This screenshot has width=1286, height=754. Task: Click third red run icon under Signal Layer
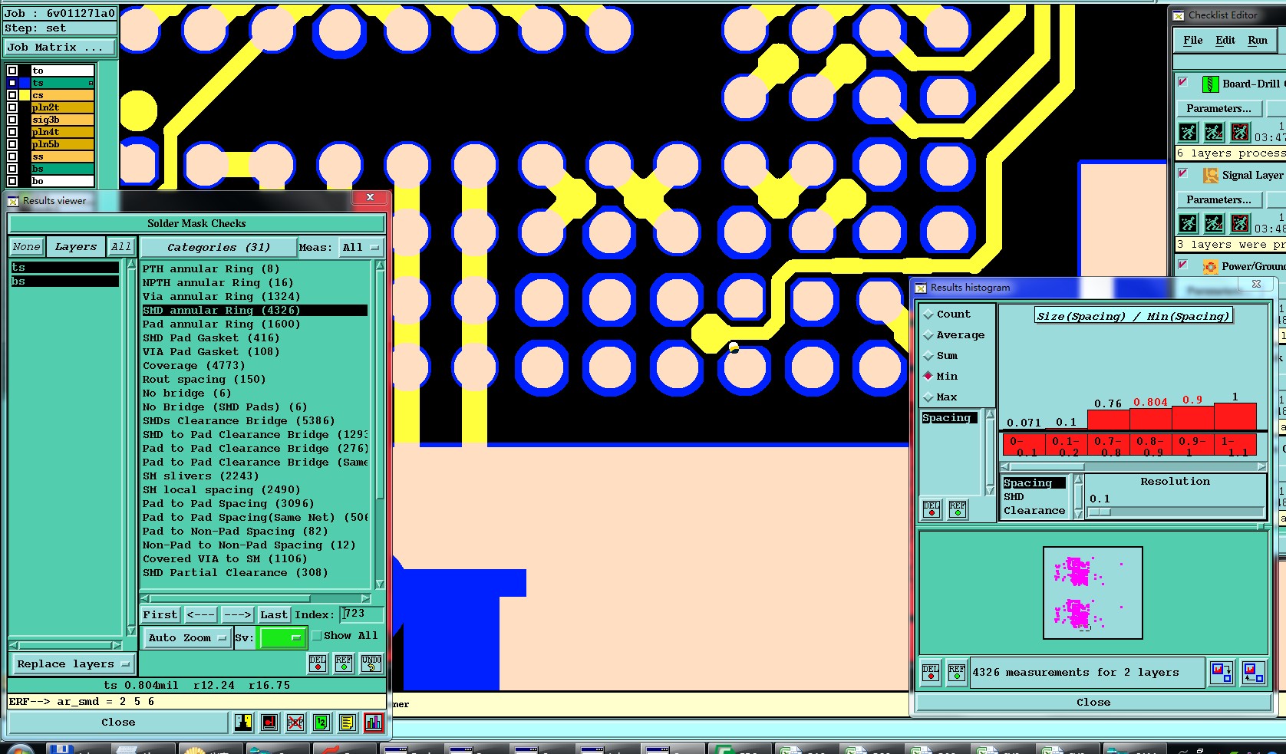click(x=1240, y=223)
